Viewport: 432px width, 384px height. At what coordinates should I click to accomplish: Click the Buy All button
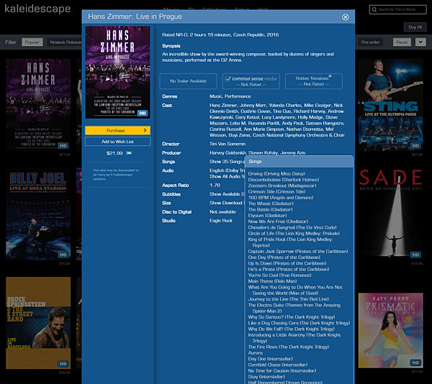415,27
